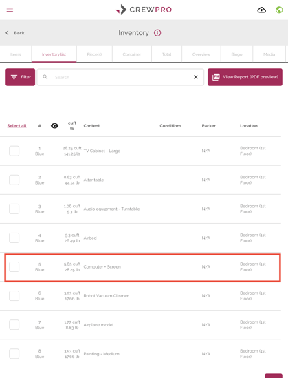The image size is (288, 378).
Task: Tick the Airplane model row checkbox
Action: [14, 325]
